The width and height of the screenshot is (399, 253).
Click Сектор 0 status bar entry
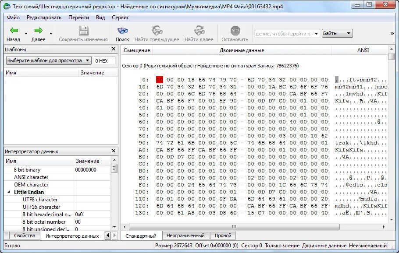tap(251, 246)
